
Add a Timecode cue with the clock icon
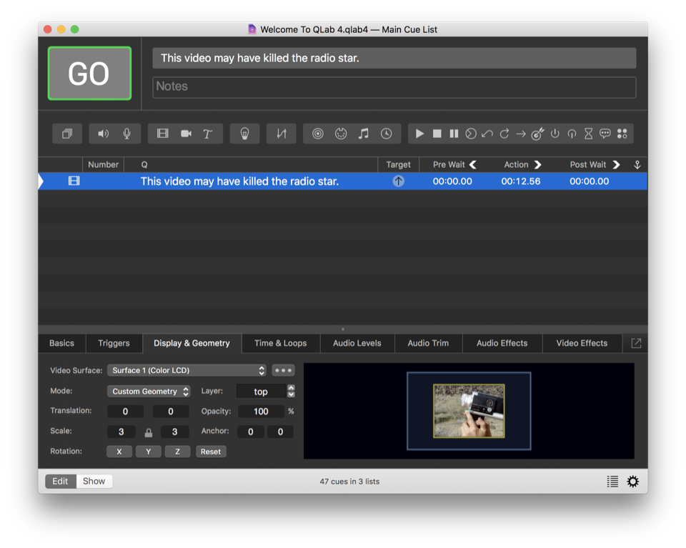click(386, 134)
